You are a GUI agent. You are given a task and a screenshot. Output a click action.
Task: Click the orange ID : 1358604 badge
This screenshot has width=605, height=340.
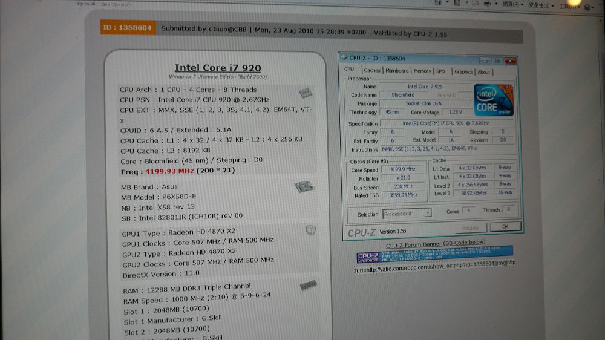(x=128, y=27)
